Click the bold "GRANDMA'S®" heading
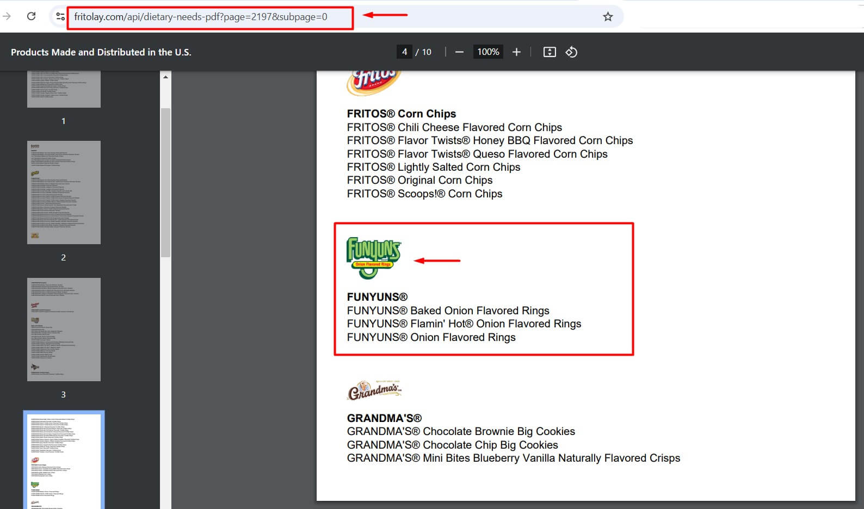This screenshot has height=509, width=864. pyautogui.click(x=384, y=418)
